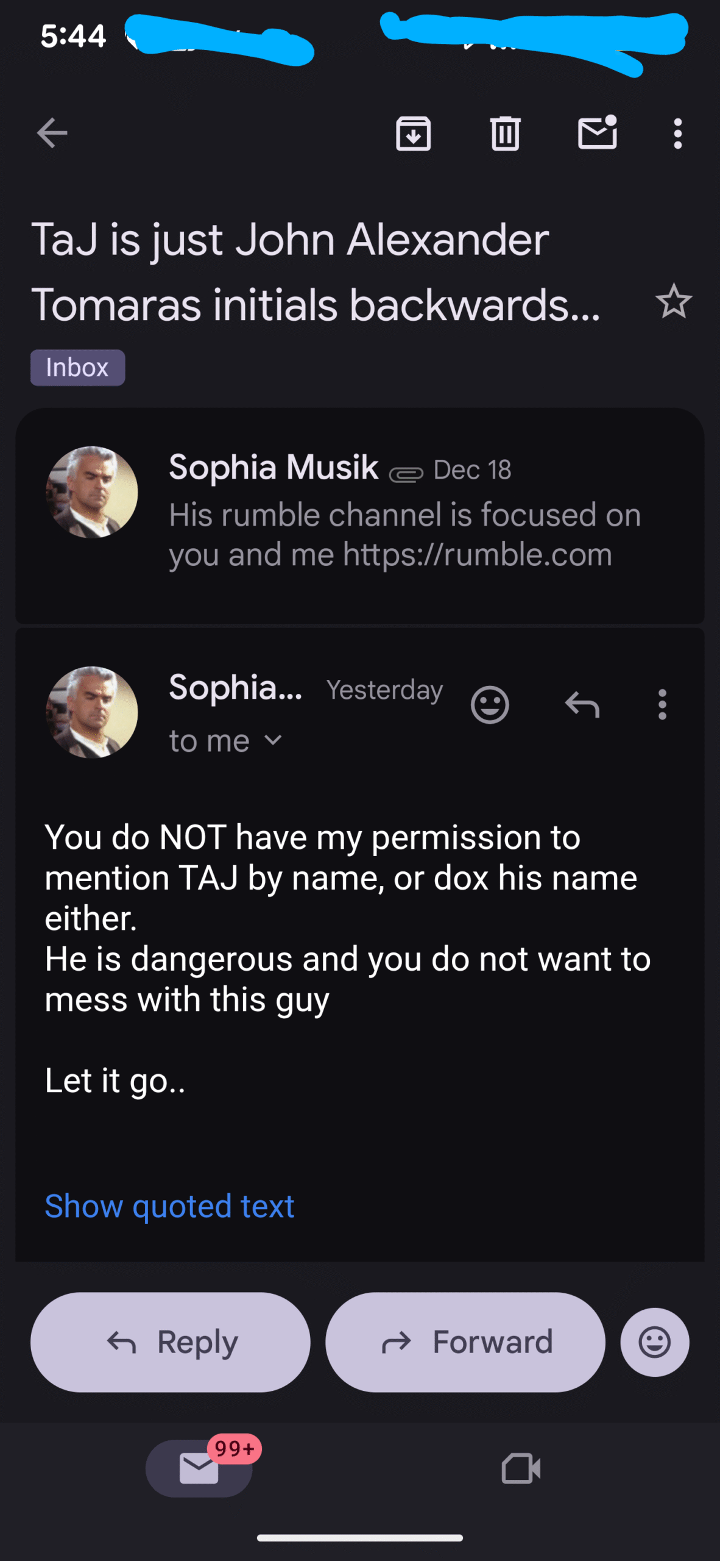Tap the emoji button beside Forward
Screen dimensions: 720x1561
(655, 1342)
